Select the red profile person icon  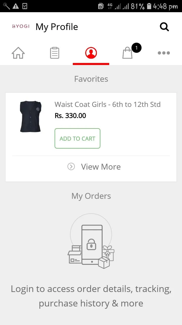tap(91, 53)
